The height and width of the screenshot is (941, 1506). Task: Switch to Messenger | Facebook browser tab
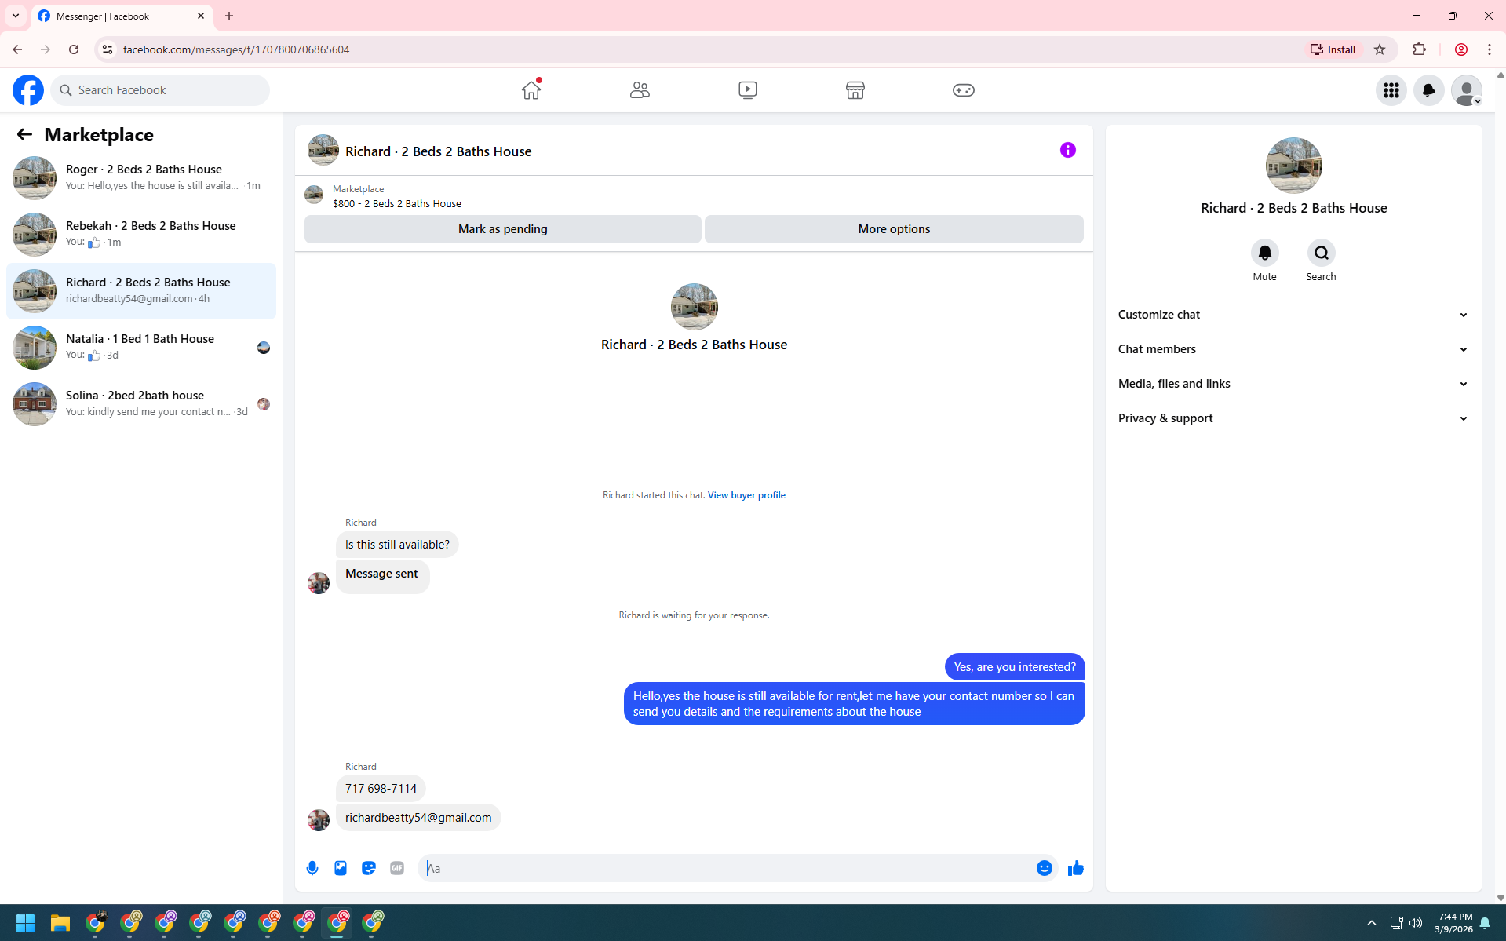tap(122, 16)
